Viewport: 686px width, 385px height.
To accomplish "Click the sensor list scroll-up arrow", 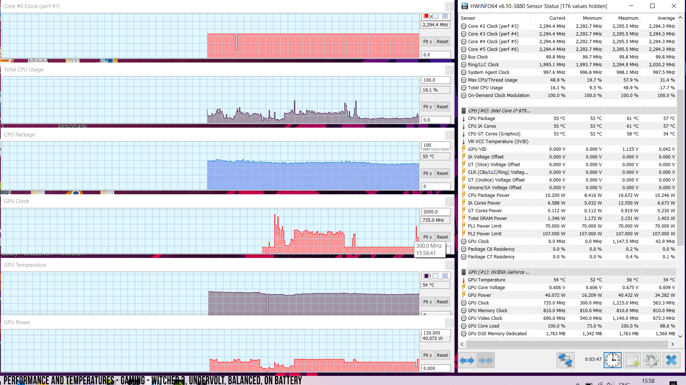I will pyautogui.click(x=680, y=18).
